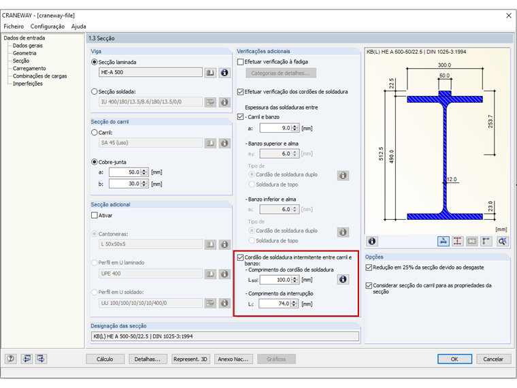Toggle 25% section wear reduction checkbox
This screenshot has height=388, width=517.
pos(369,268)
